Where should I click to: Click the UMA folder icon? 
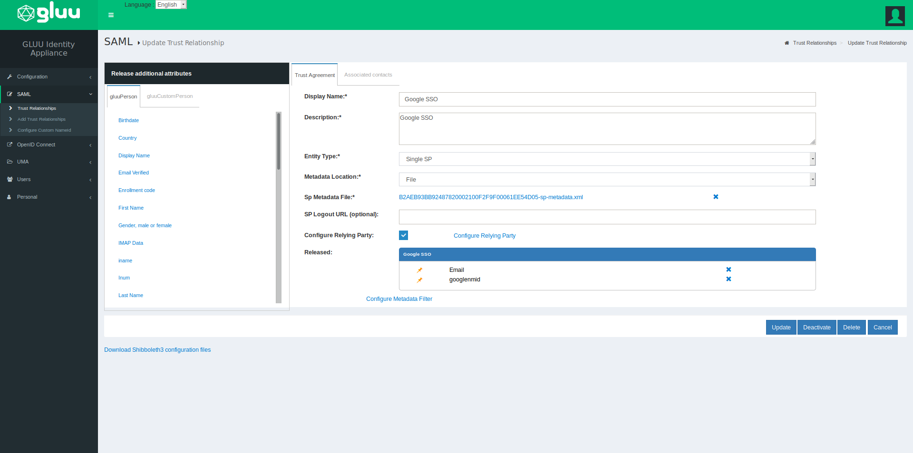[10, 162]
